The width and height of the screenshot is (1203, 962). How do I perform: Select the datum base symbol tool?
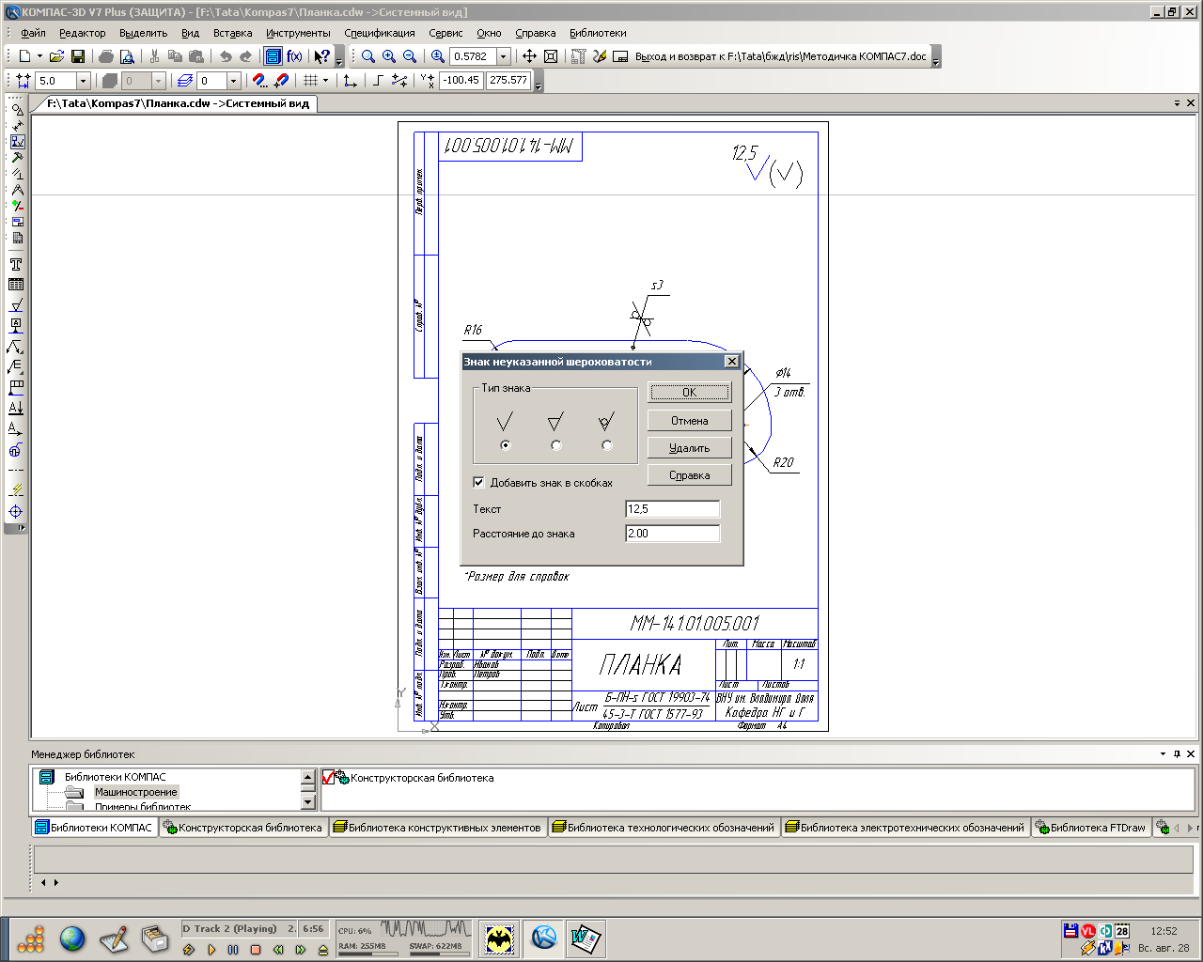[16, 326]
